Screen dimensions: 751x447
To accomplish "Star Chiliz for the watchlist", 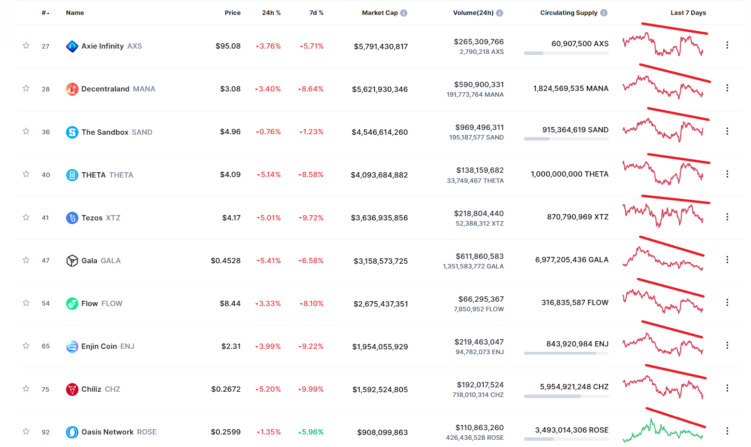I will pos(26,389).
